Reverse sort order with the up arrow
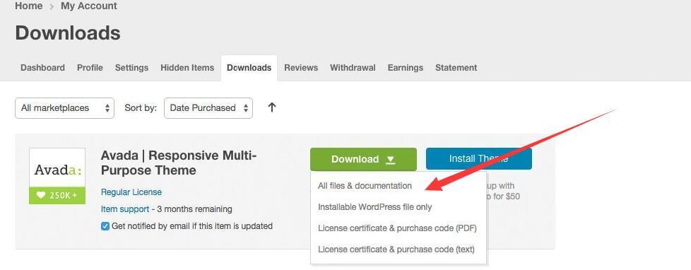Image resolution: width=691 pixels, height=270 pixels. tap(272, 107)
